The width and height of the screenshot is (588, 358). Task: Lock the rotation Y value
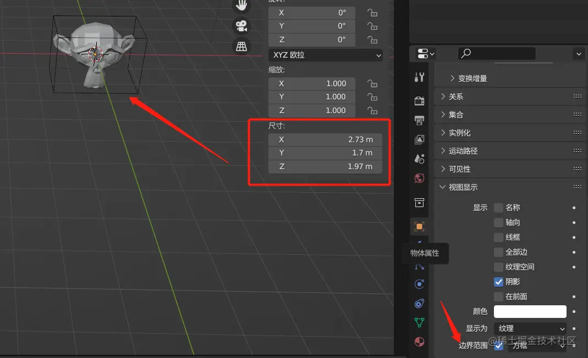[x=372, y=26]
